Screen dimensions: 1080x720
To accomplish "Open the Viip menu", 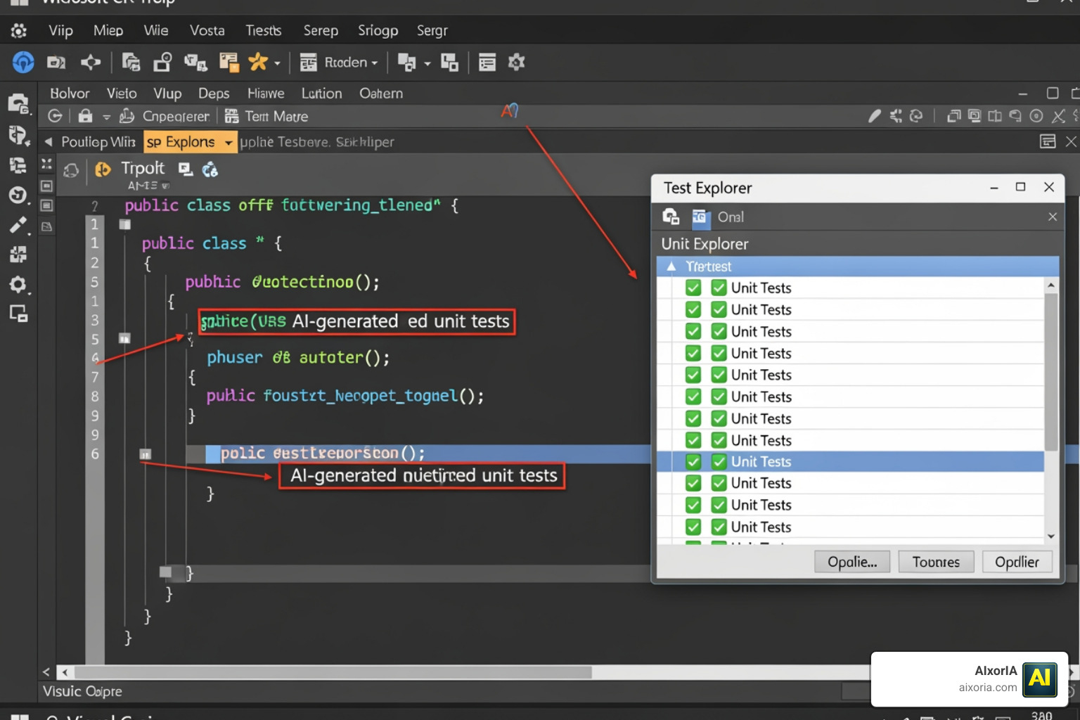I will click(60, 31).
